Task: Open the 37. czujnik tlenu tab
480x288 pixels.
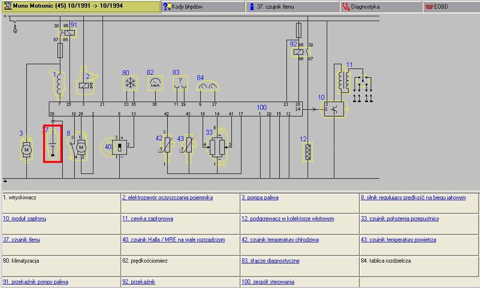Action: tap(292, 7)
